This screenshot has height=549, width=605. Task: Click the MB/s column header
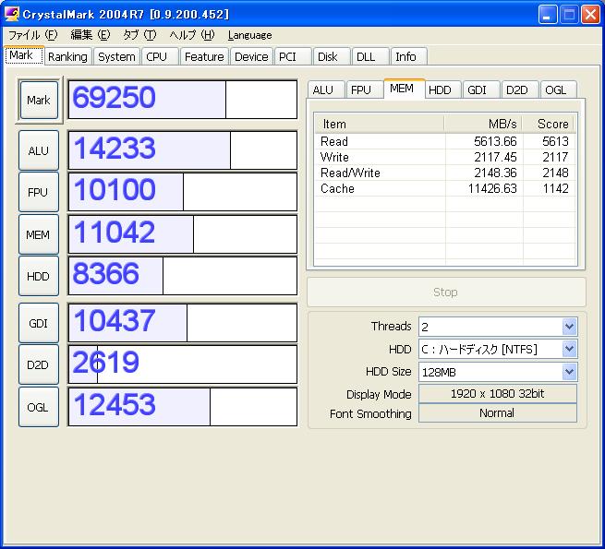[x=483, y=125]
